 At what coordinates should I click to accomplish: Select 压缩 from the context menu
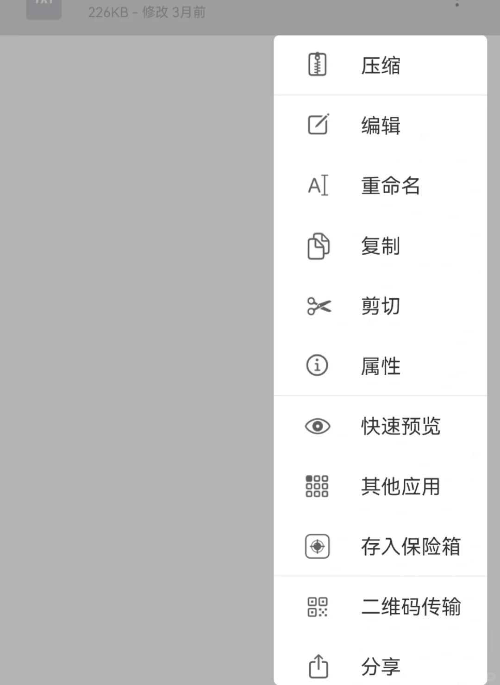tap(381, 65)
